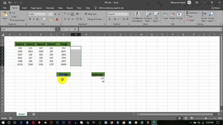This screenshot has height=125, width=223.
Task: Activate the Format Painter brush
Action: [17, 20]
